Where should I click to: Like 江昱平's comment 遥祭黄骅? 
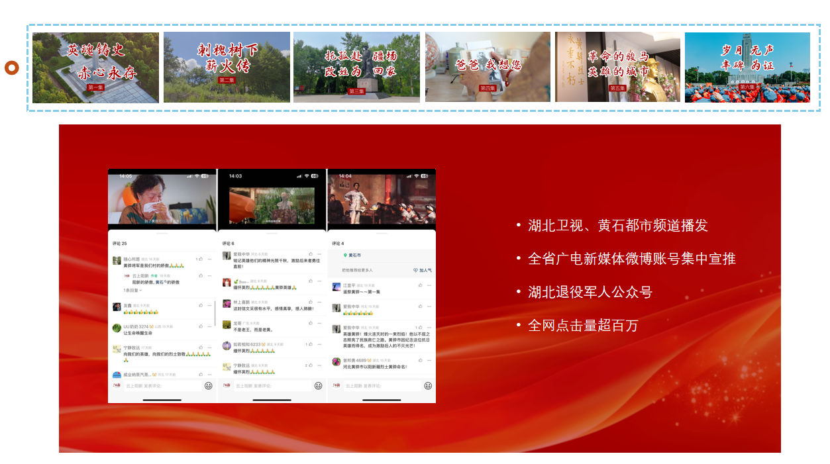point(420,285)
